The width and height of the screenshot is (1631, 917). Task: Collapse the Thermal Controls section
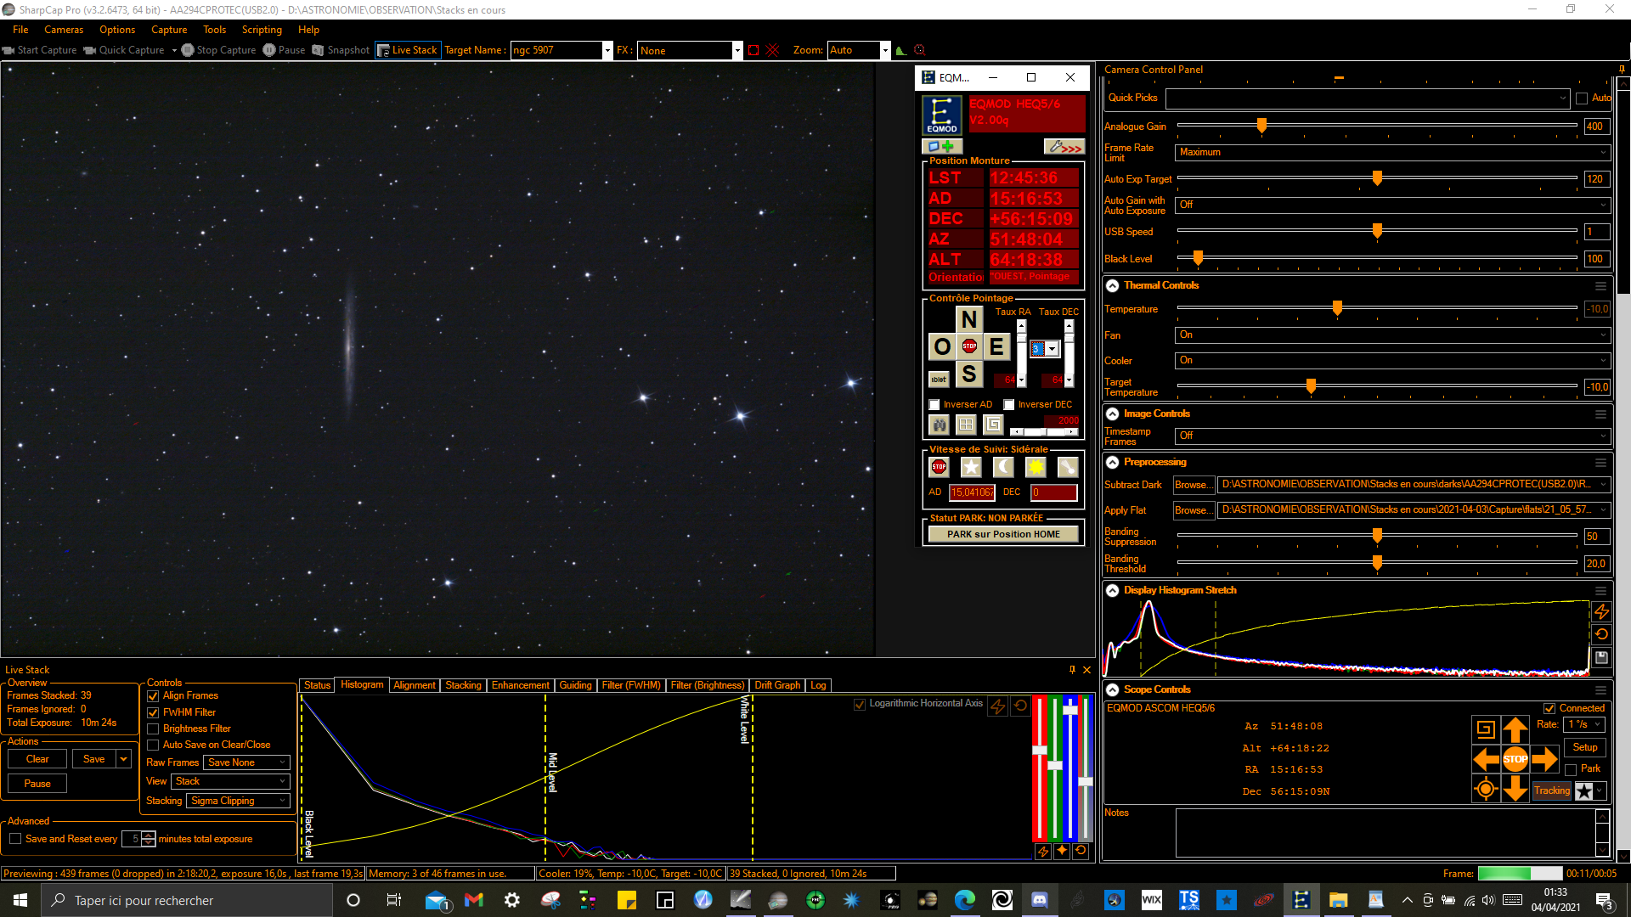(x=1112, y=286)
